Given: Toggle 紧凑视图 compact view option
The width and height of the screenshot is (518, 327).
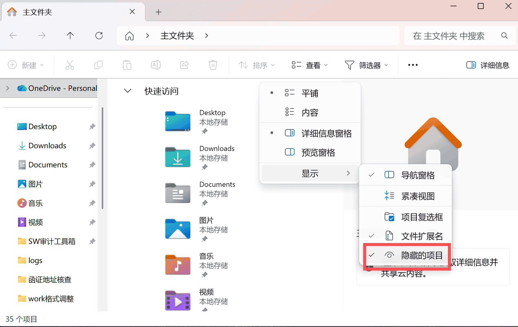Looking at the screenshot, I should [x=406, y=196].
